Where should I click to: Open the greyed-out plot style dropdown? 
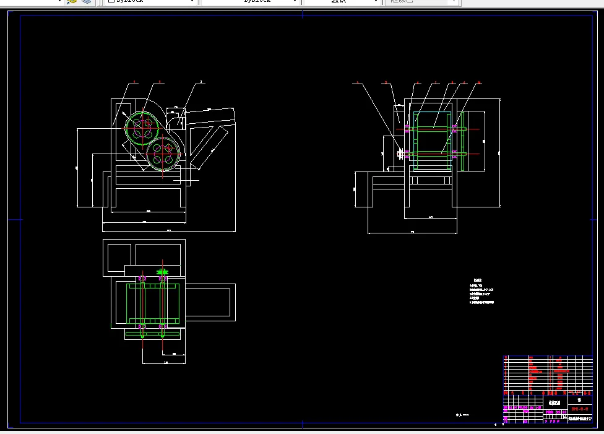click(x=422, y=1)
